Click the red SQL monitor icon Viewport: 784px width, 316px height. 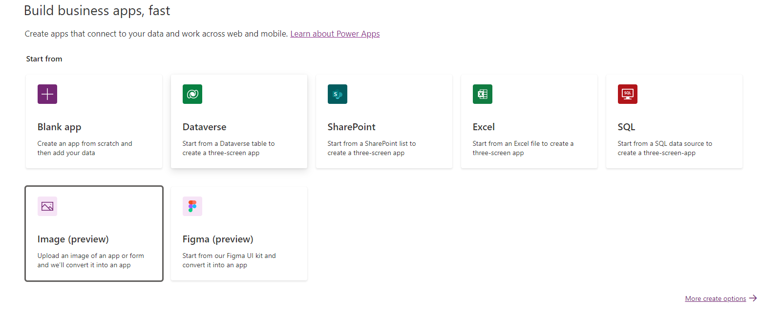pos(628,94)
